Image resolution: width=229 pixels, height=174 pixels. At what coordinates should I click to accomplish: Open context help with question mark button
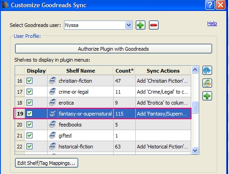210,5
